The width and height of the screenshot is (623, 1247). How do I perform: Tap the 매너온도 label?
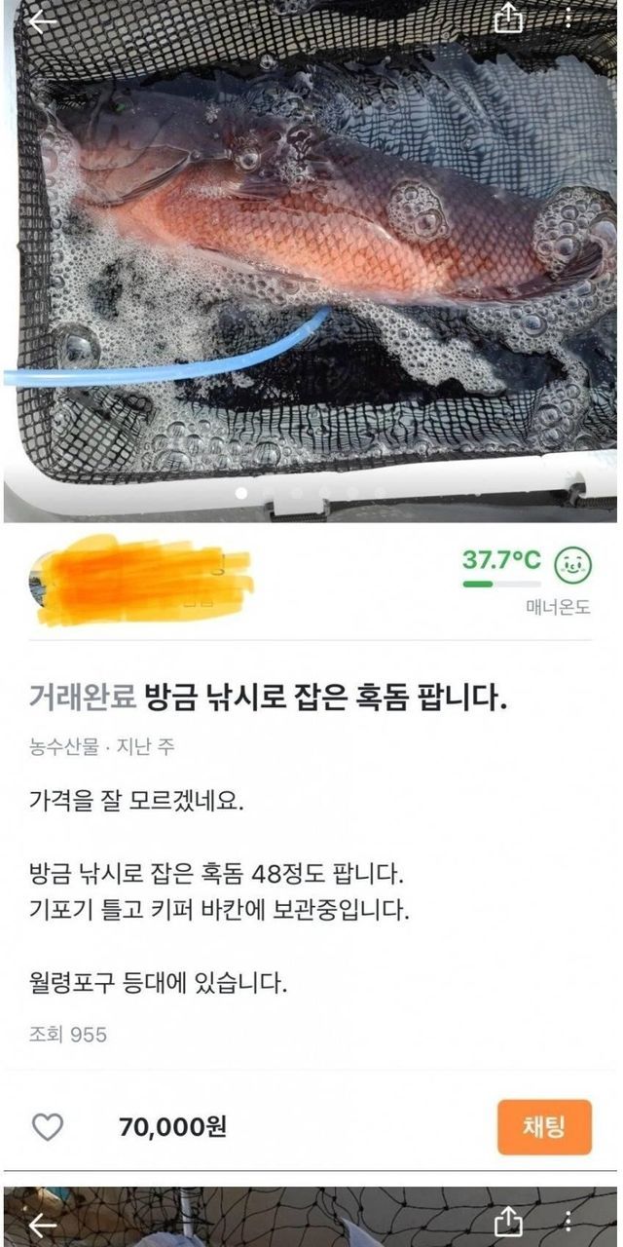558,608
